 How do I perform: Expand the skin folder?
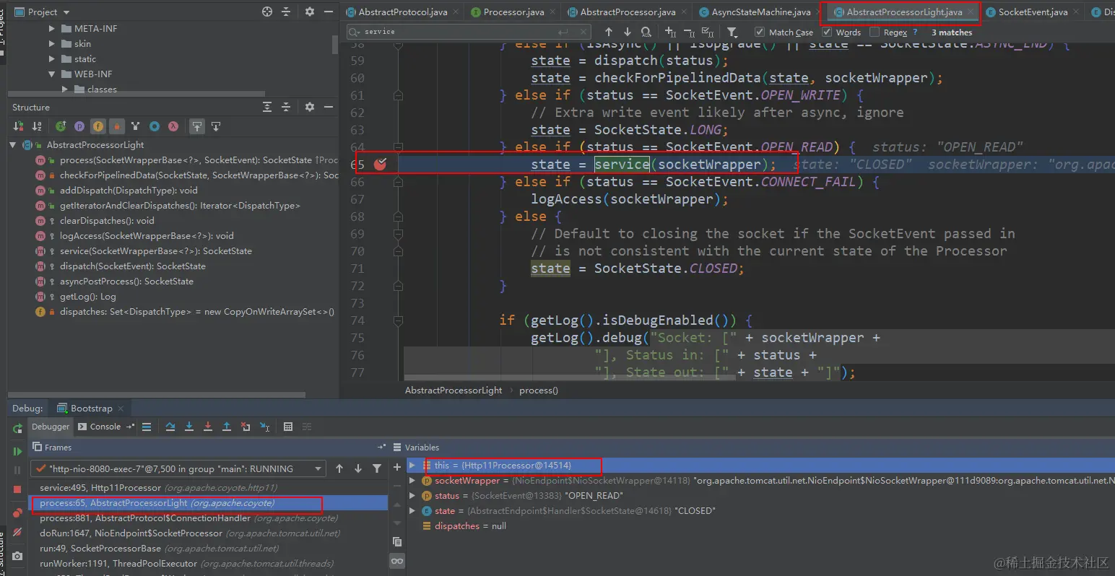(52, 44)
